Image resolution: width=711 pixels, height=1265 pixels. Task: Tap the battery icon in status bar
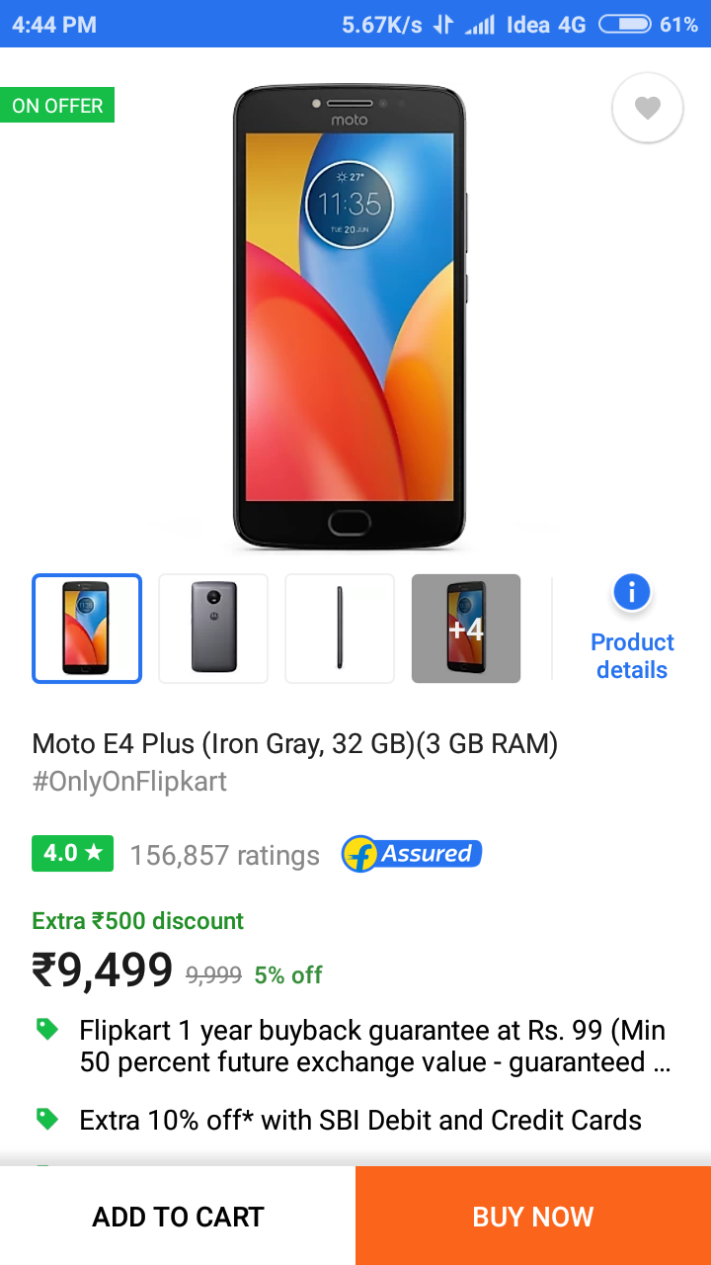625,25
